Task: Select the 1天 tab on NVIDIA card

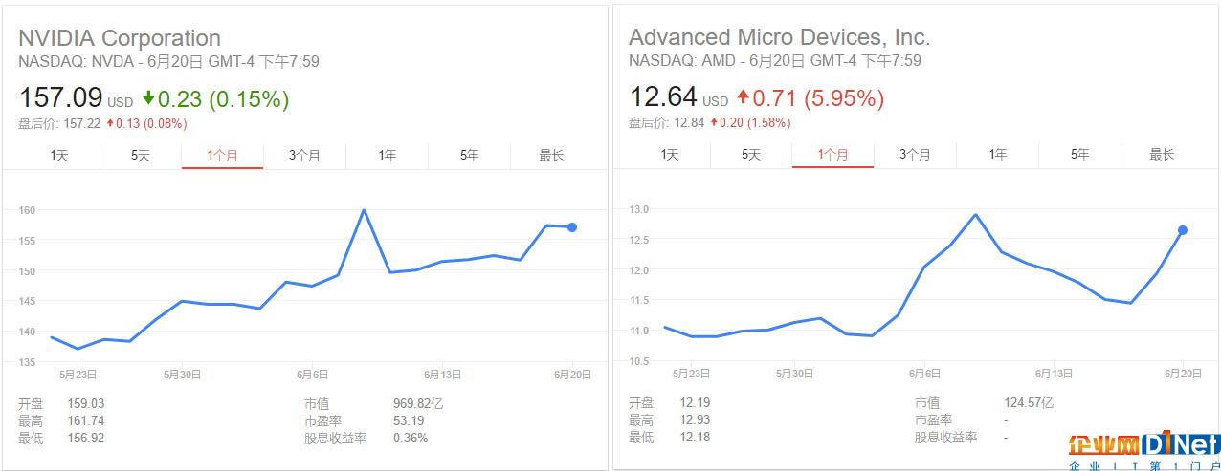Action: (58, 155)
